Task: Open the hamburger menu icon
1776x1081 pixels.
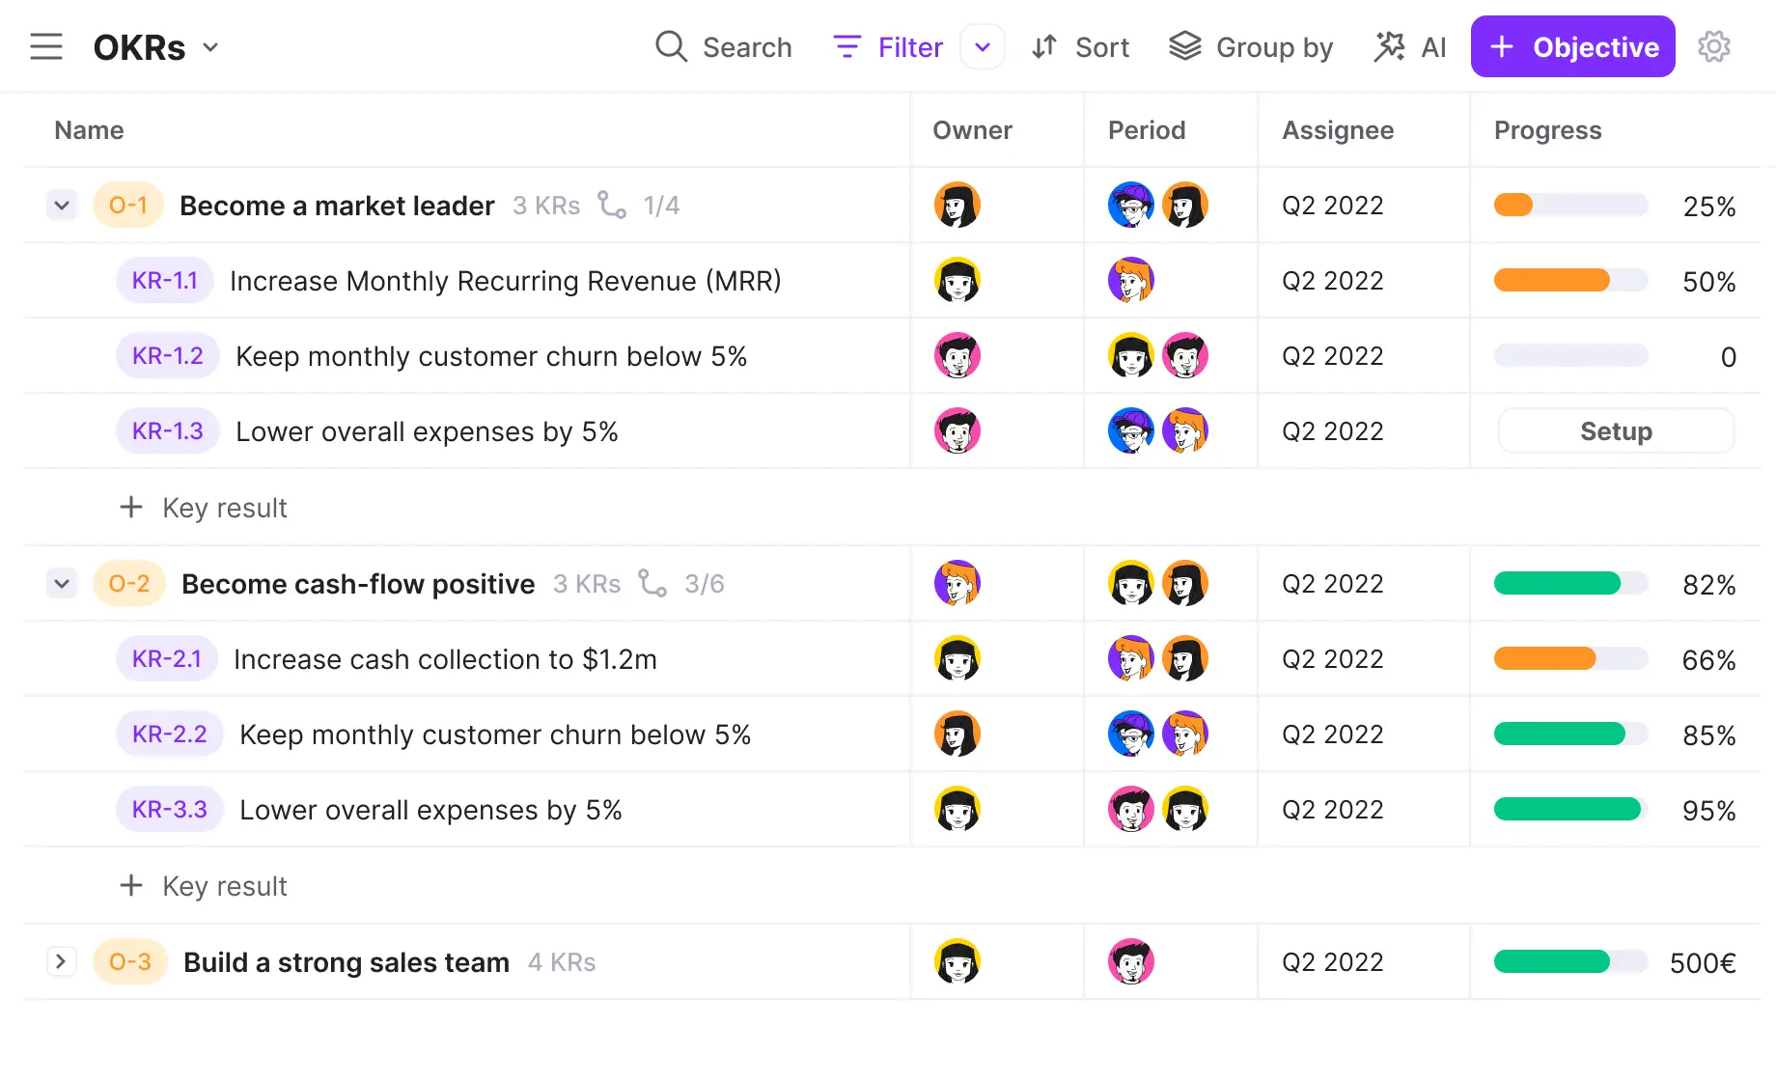Action: pos(46,47)
